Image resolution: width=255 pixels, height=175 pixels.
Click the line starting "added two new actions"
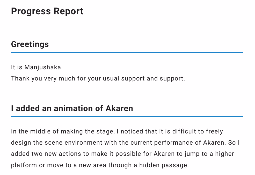(x=123, y=154)
